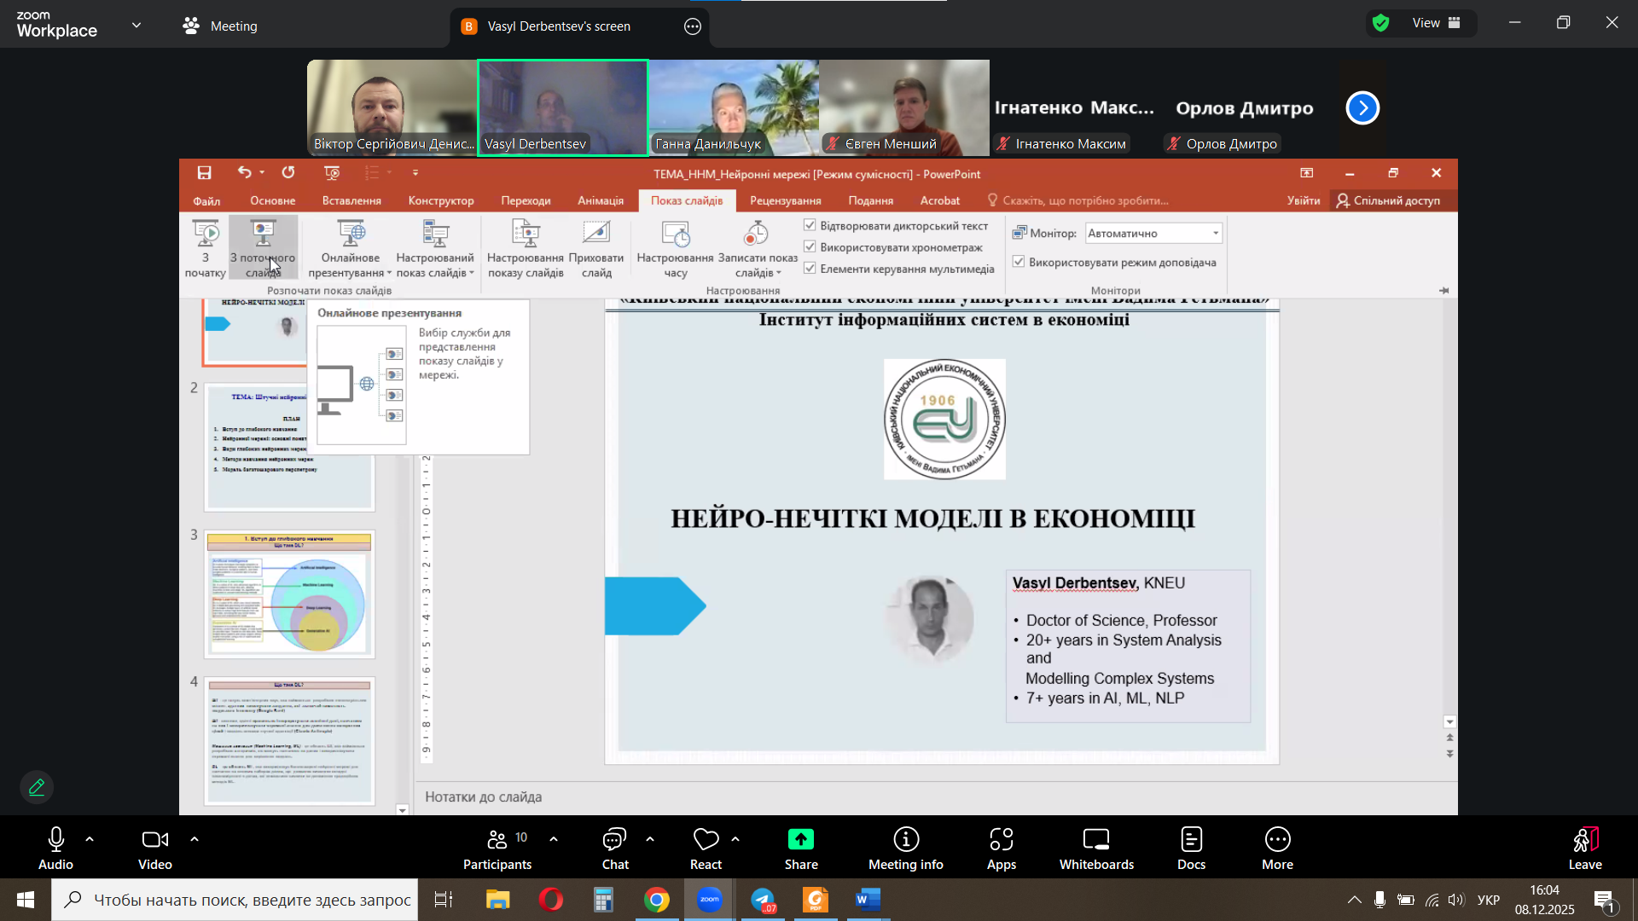Expand the Монітор Автоматично dropdown
Screen dimensions: 1638x921
[x=1215, y=233]
